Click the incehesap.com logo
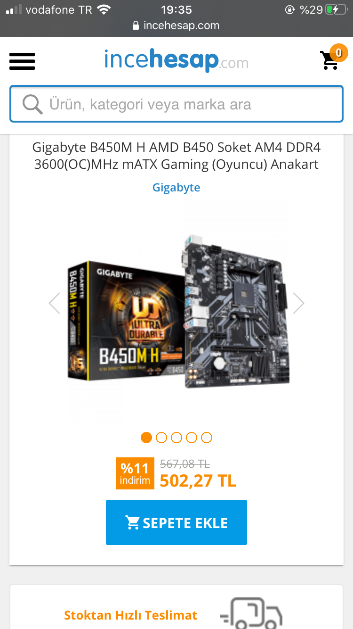 click(x=176, y=60)
